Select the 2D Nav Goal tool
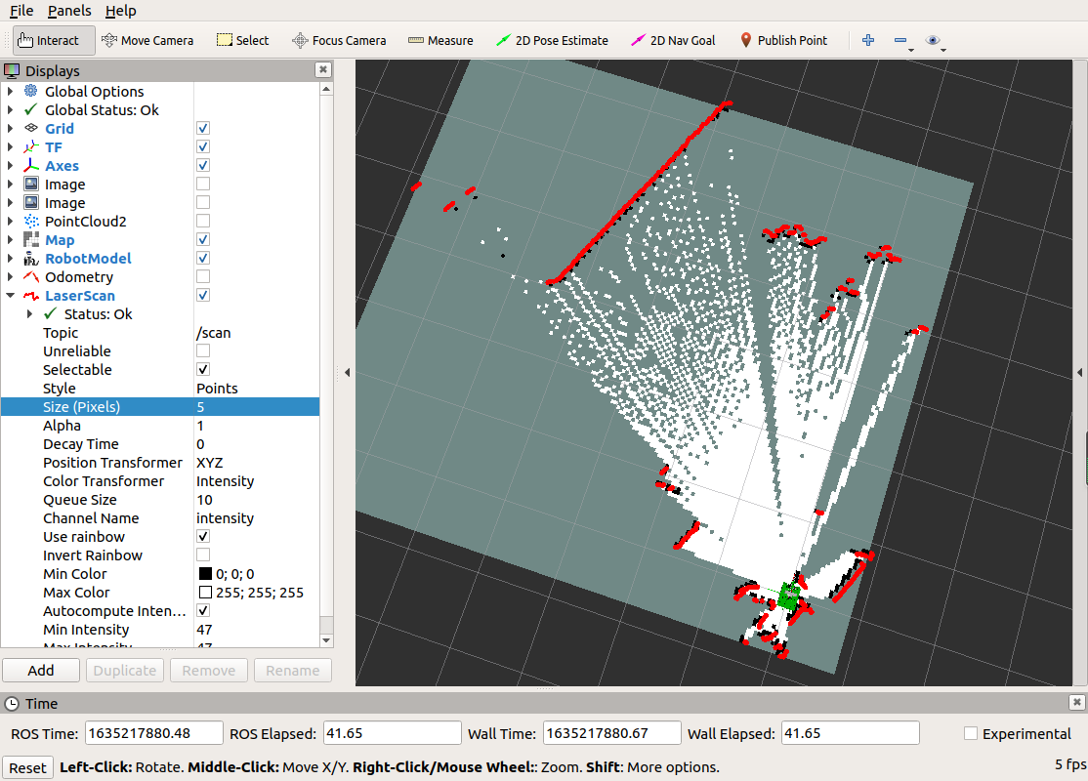The image size is (1088, 781). click(x=672, y=40)
